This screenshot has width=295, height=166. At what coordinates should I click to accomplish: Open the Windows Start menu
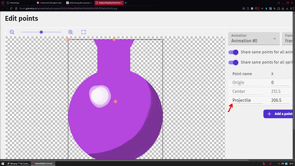pyautogui.click(x=3, y=164)
